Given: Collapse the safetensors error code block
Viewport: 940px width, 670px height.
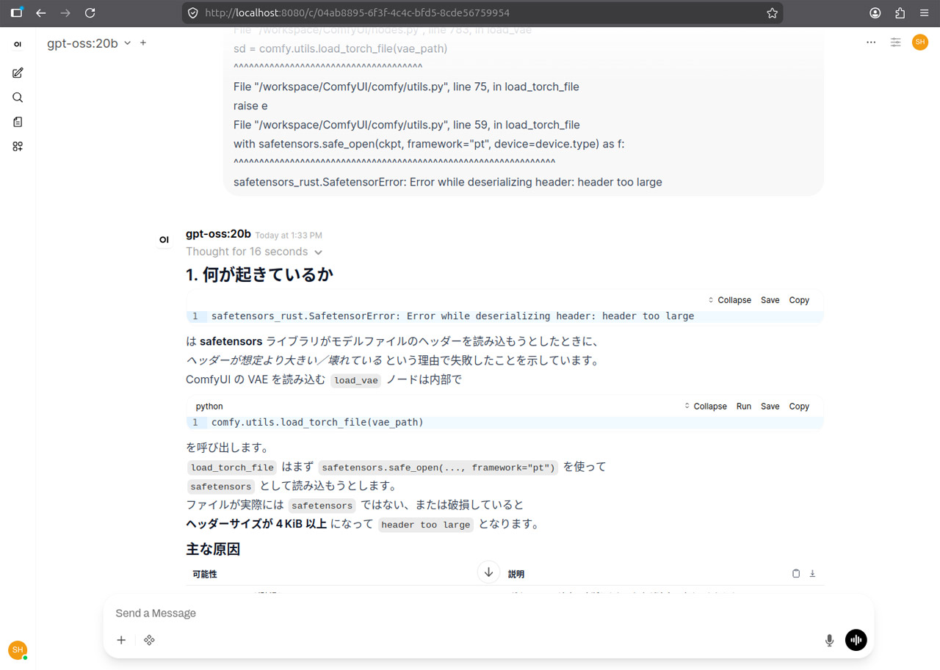Looking at the screenshot, I should [x=729, y=300].
